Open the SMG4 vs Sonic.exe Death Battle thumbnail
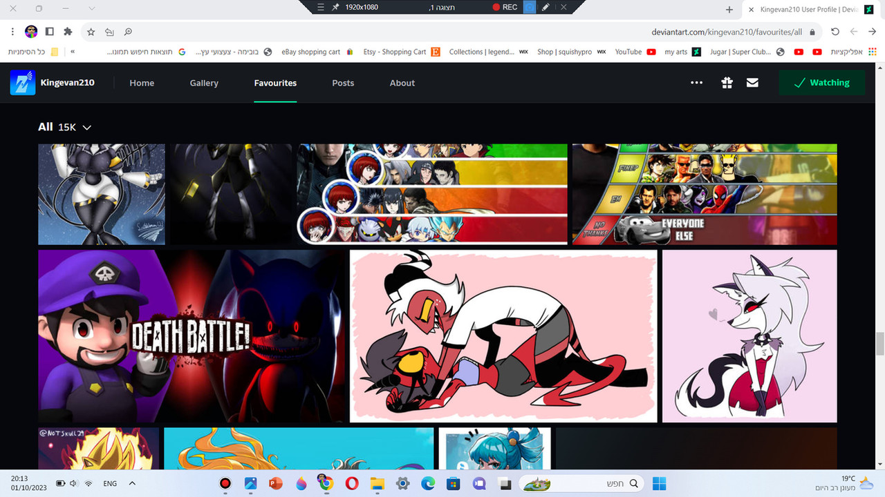Image resolution: width=885 pixels, height=497 pixels. point(192,336)
